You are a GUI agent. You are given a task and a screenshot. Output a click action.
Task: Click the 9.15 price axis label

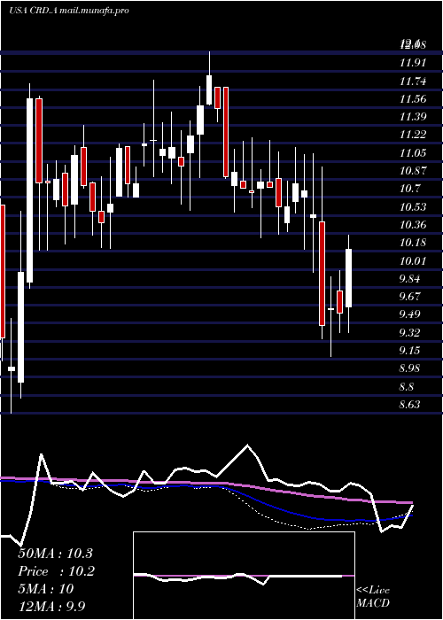coord(409,351)
